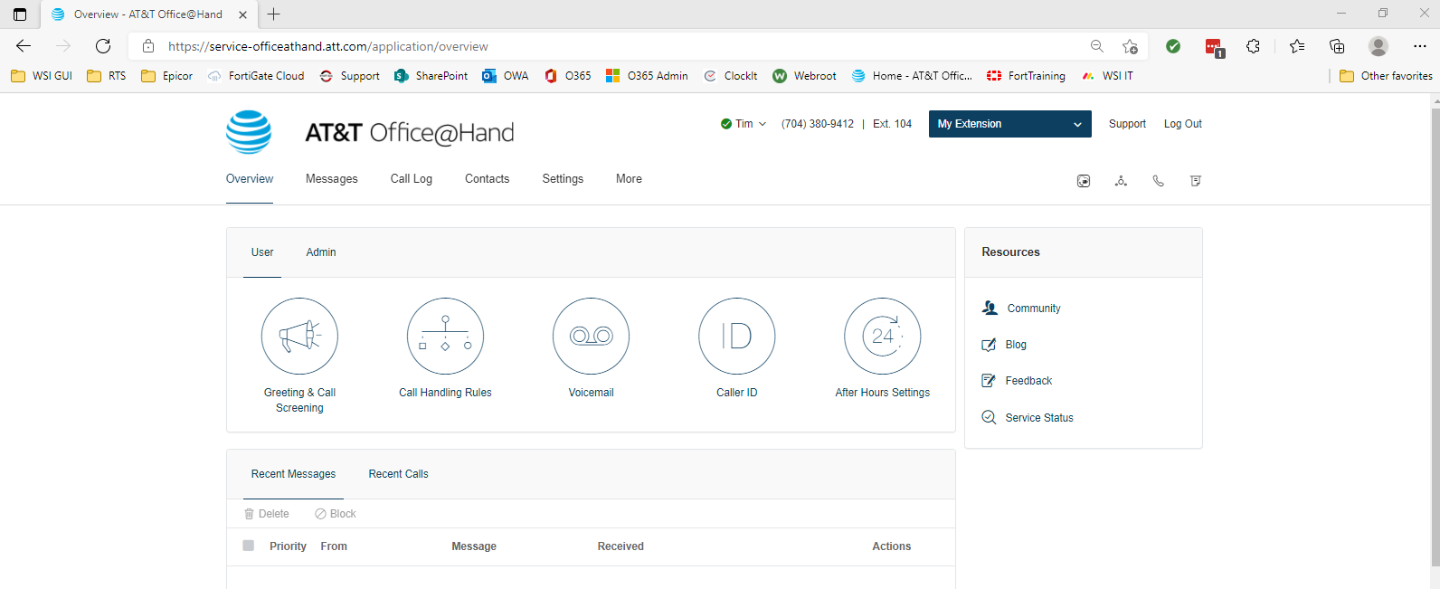Click the Log Out link

point(1182,124)
